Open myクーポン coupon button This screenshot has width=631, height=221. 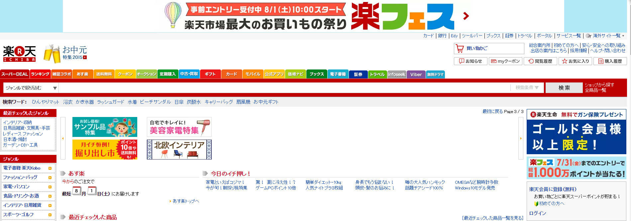[x=505, y=61]
